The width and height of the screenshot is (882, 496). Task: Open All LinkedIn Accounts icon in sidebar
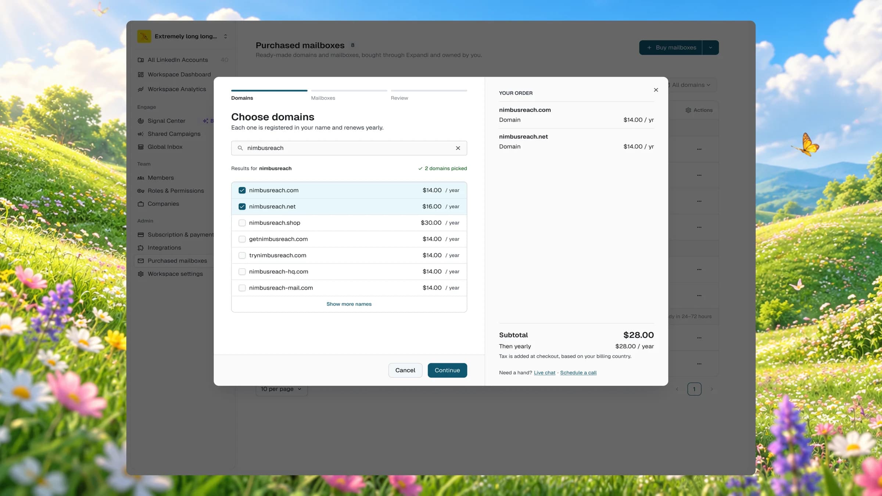(141, 60)
